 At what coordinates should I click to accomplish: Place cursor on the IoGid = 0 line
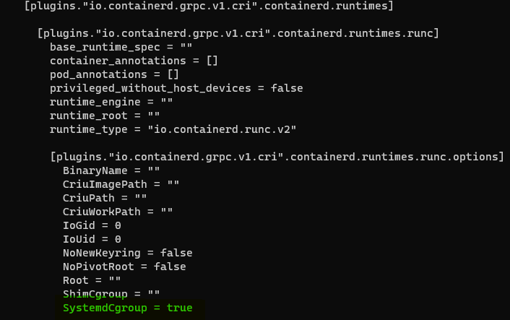point(92,225)
